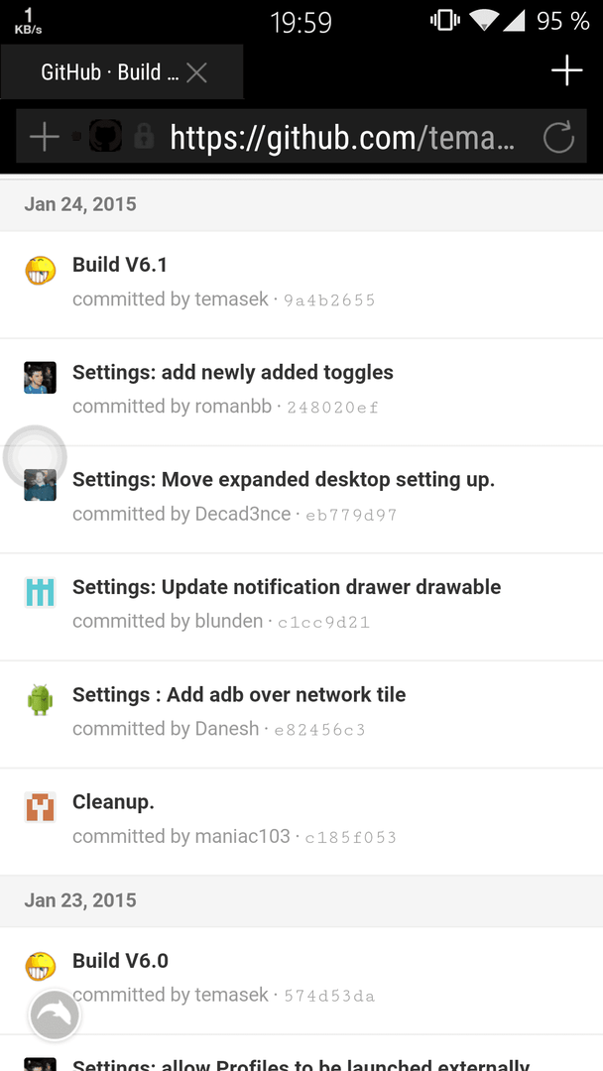603x1071 pixels.
Task: Open the Build V6.0 commit
Action: point(120,960)
